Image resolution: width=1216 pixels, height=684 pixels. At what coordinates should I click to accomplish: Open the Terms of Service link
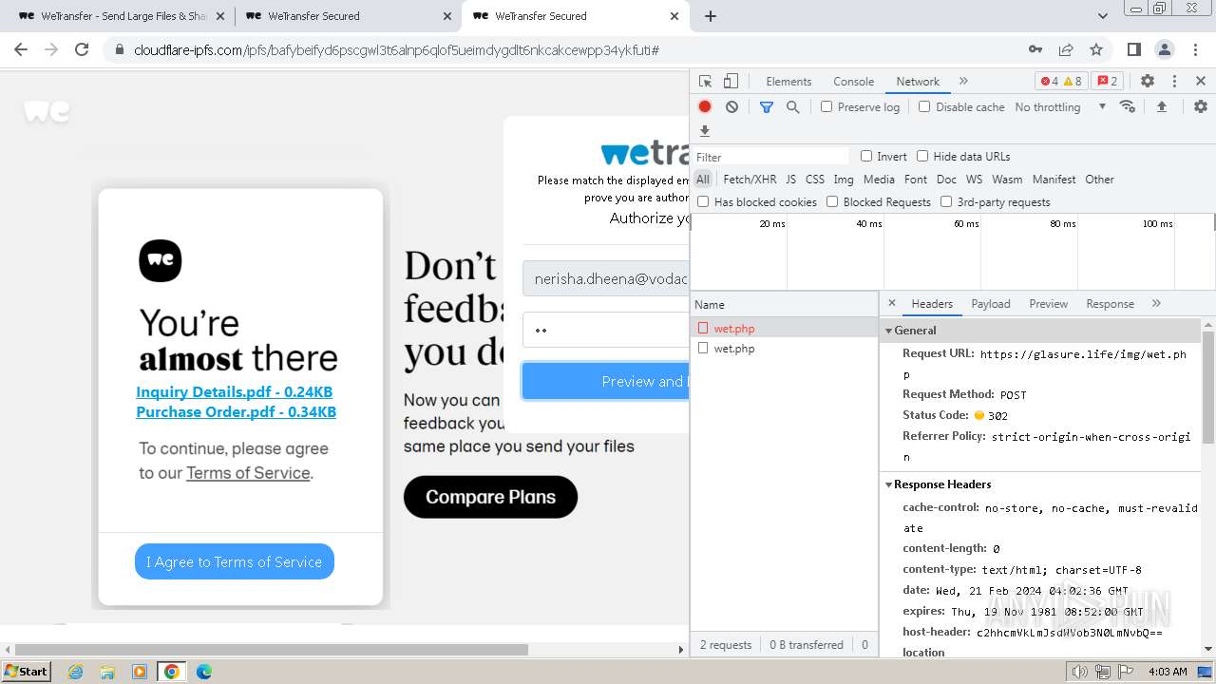(248, 473)
